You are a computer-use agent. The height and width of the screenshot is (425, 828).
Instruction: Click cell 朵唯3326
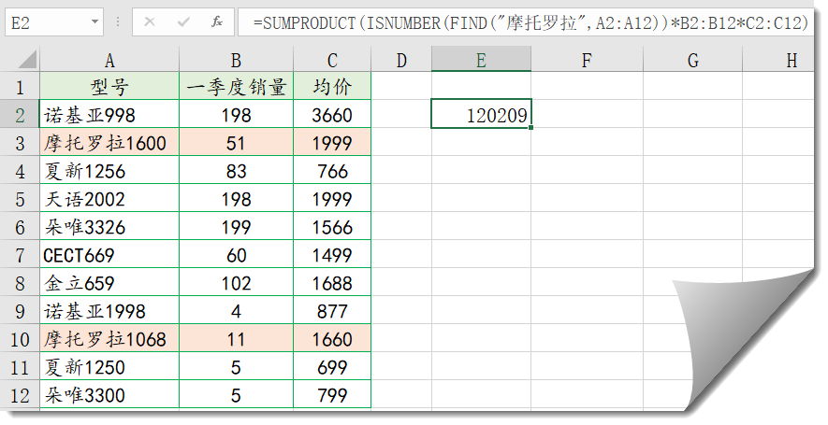click(109, 226)
